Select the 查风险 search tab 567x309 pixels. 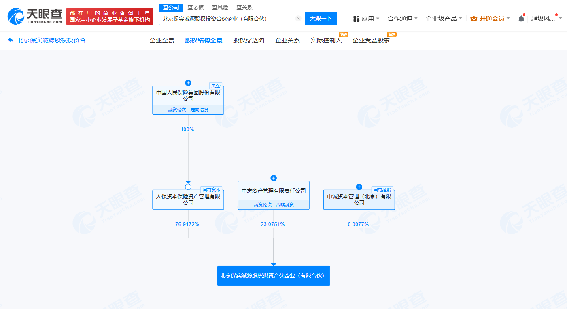point(220,8)
